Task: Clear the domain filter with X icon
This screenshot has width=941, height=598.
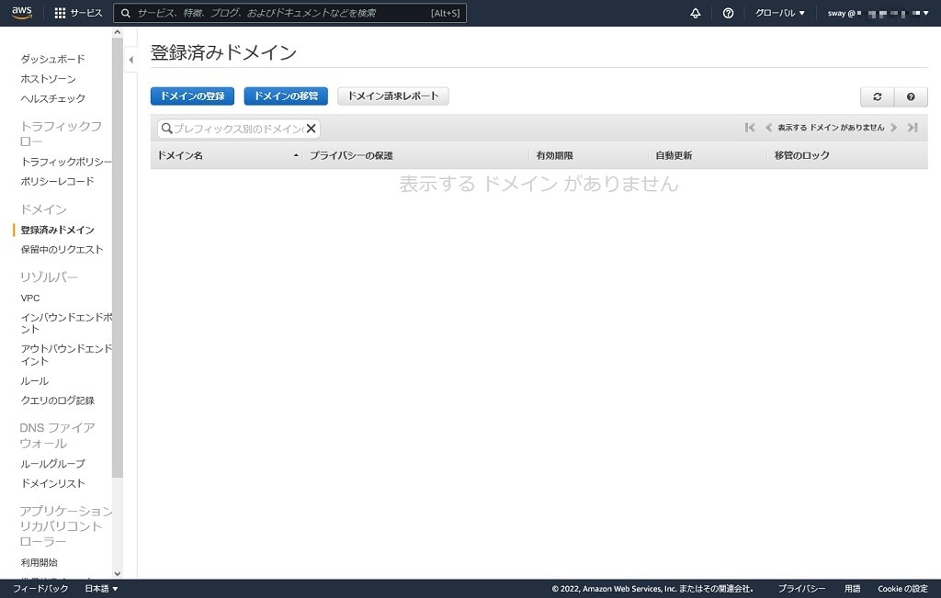Action: (311, 129)
